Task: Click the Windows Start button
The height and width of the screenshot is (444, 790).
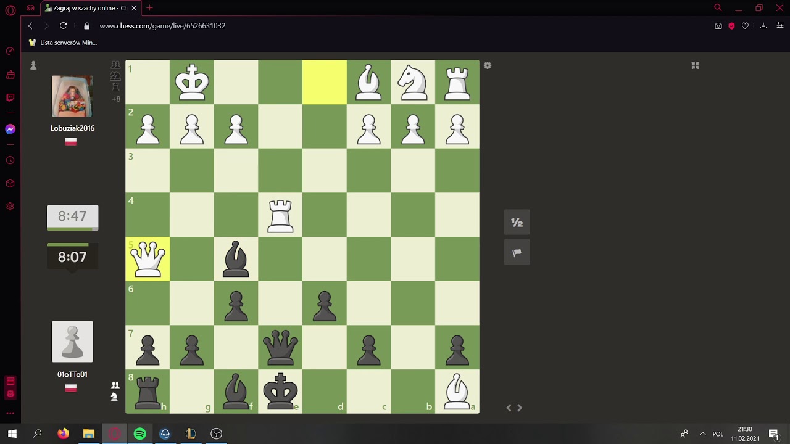Action: point(12,434)
